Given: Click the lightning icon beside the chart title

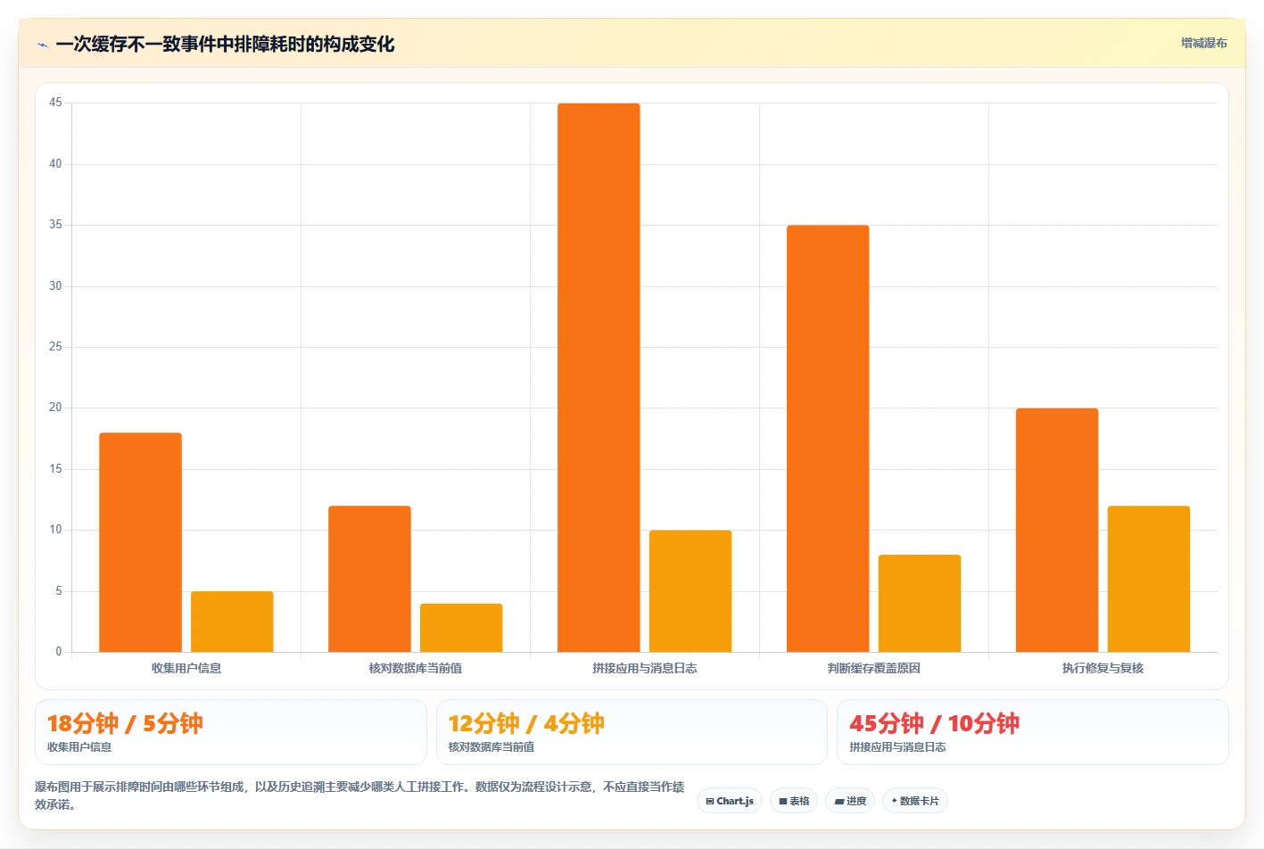Looking at the screenshot, I should point(42,45).
